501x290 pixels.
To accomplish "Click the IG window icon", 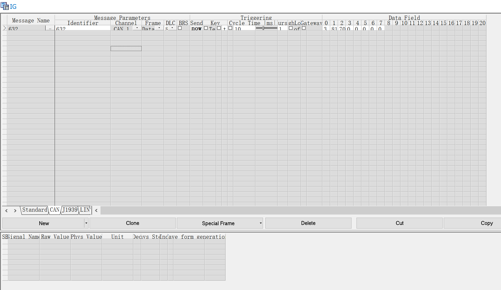I will [x=5, y=6].
